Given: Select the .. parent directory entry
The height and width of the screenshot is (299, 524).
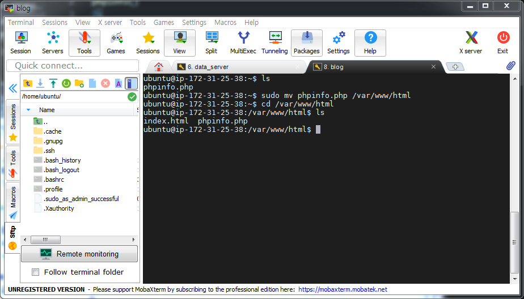Looking at the screenshot, I should click(41, 121).
